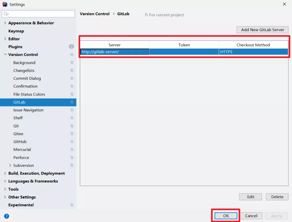The height and width of the screenshot is (222, 292).
Task: Click the Cancel button
Action: click(251, 216)
